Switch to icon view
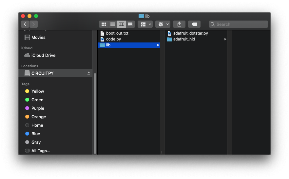The width and height of the screenshot is (289, 179). 104,24
